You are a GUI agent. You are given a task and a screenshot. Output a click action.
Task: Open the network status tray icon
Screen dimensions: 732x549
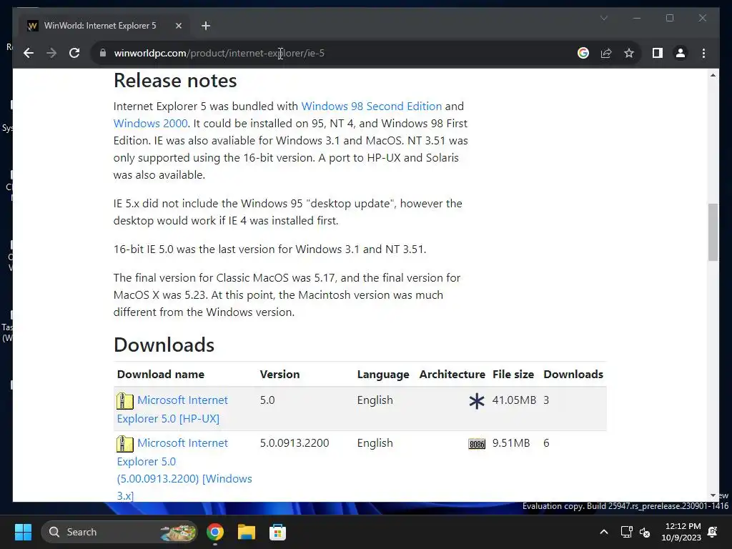tap(626, 532)
